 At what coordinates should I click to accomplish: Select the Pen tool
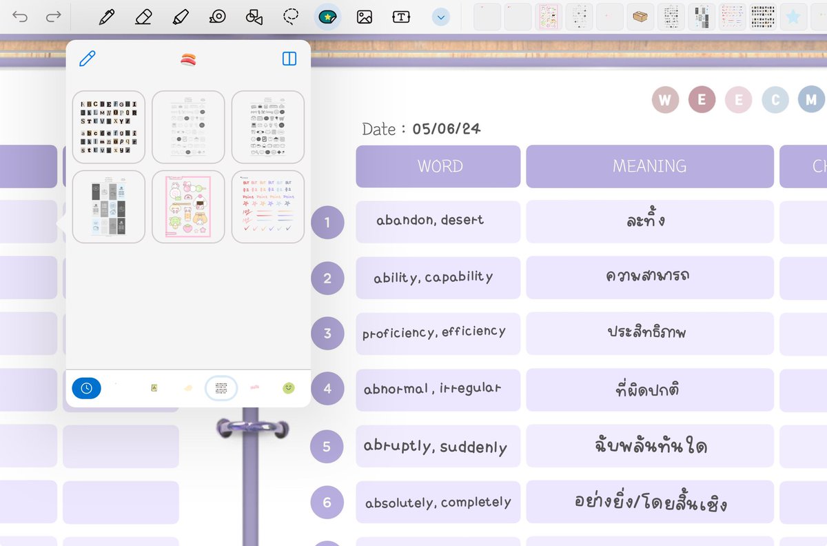click(106, 17)
